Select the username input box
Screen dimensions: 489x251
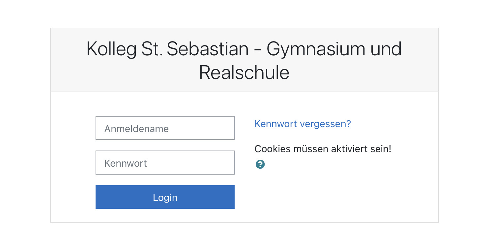[165, 128]
